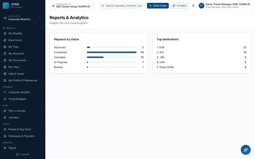255x159 pixels.
Task: Collapse the Plan section chevron
Action: click(x=41, y=106)
